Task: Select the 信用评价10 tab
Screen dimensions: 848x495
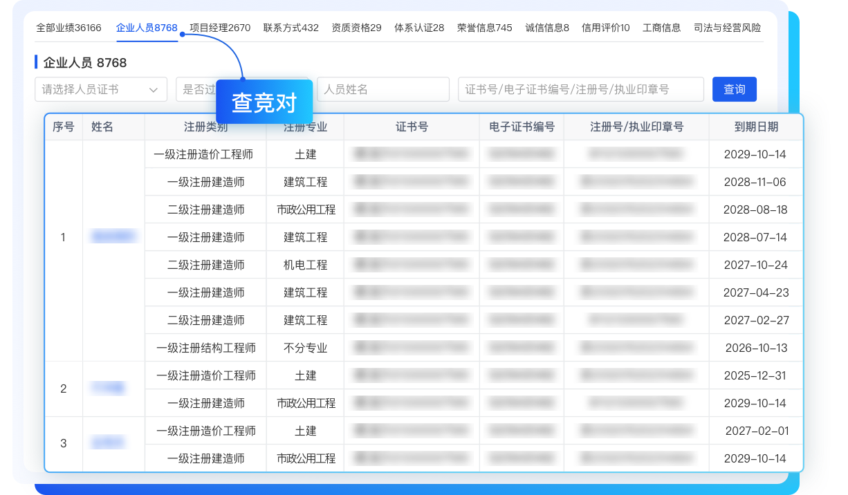Action: tap(606, 28)
